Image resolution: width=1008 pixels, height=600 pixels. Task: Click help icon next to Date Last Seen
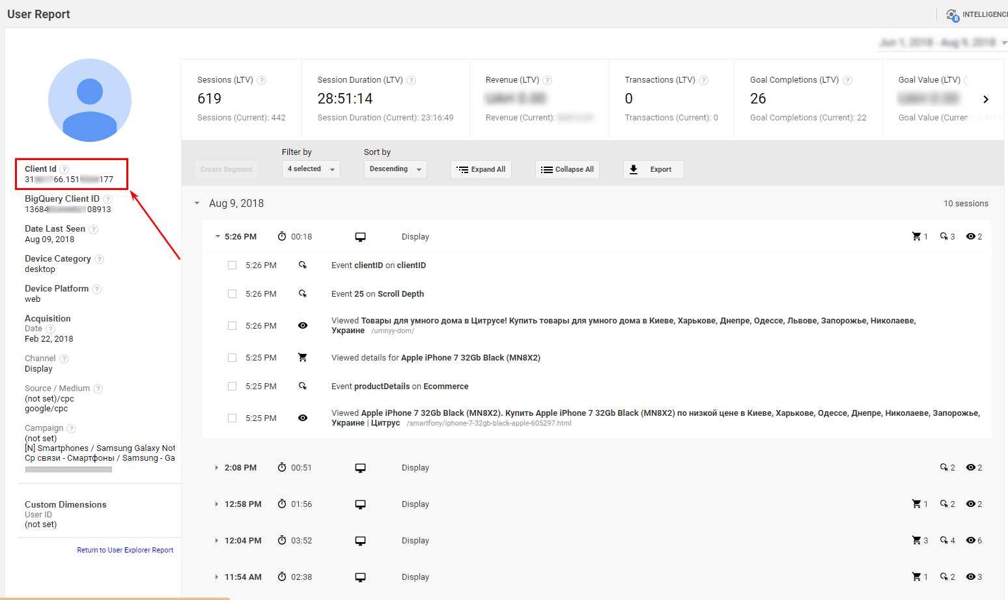pyautogui.click(x=93, y=229)
